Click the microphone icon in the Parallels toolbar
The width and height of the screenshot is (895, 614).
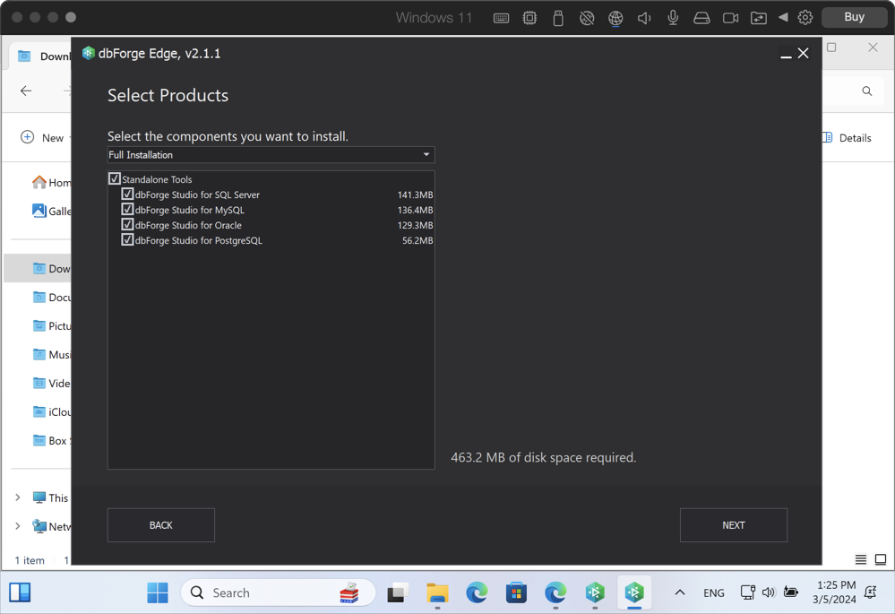click(x=673, y=18)
